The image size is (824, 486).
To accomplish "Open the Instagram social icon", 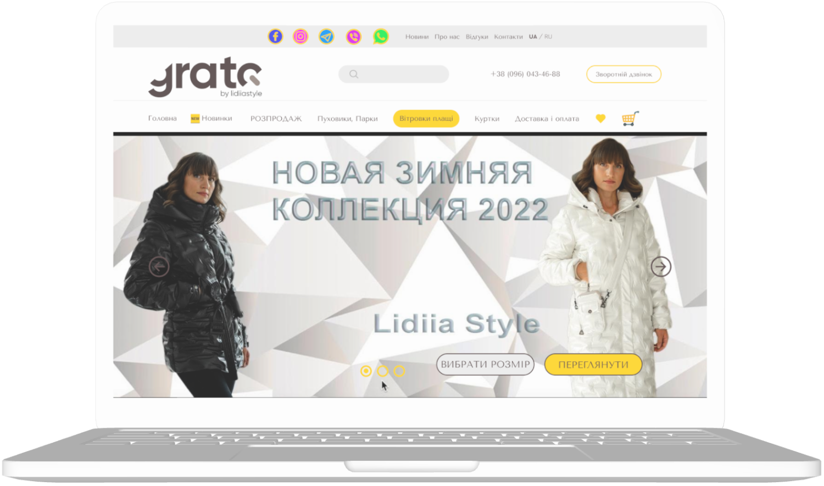I will coord(300,37).
